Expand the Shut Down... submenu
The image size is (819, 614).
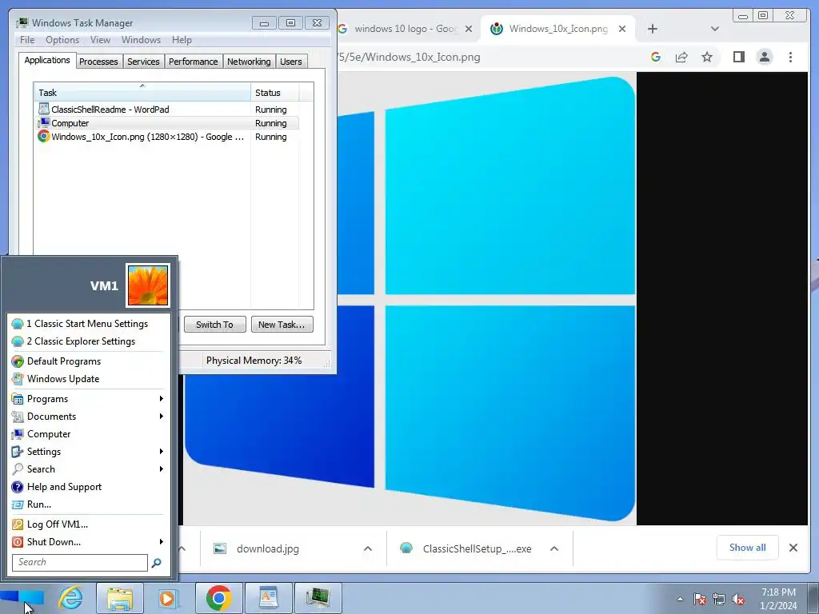point(88,542)
